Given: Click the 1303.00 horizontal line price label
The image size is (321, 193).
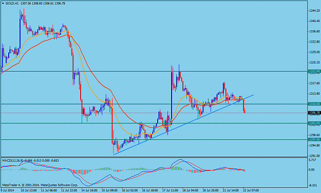Looking at the screenshot, I should (x=314, y=123).
